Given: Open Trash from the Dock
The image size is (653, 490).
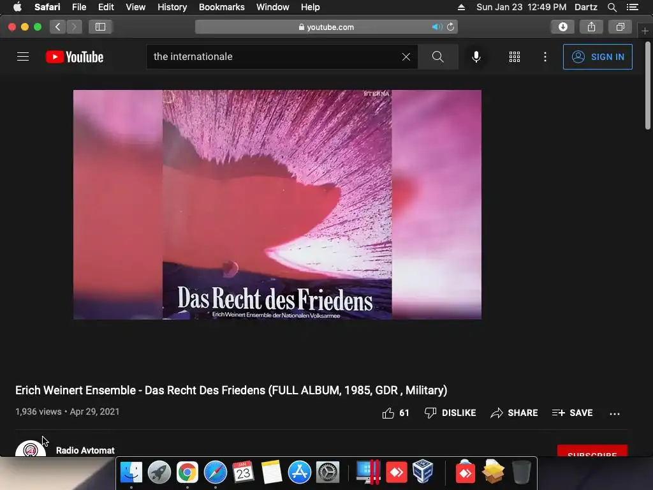Looking at the screenshot, I should coord(522,472).
